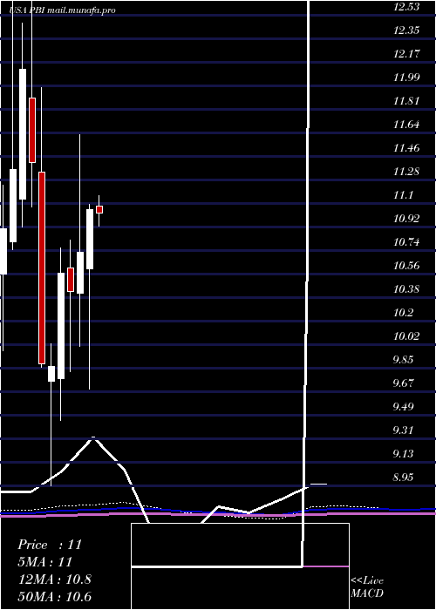Click the 11.64 price axis label
436x610 pixels.
click(x=406, y=125)
